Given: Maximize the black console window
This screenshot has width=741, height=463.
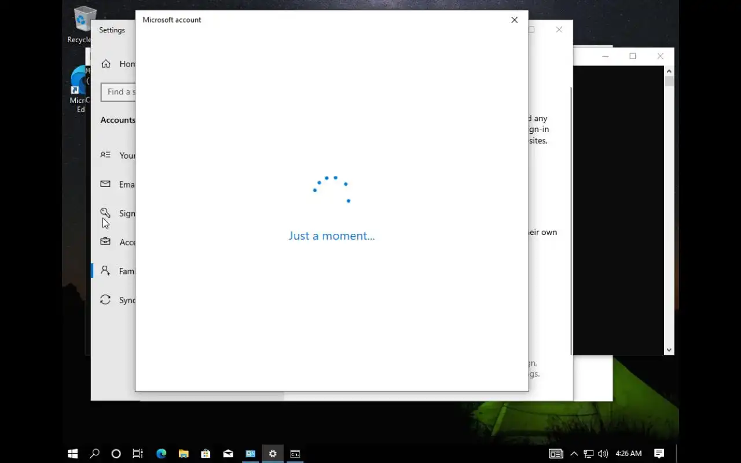Looking at the screenshot, I should [633, 56].
